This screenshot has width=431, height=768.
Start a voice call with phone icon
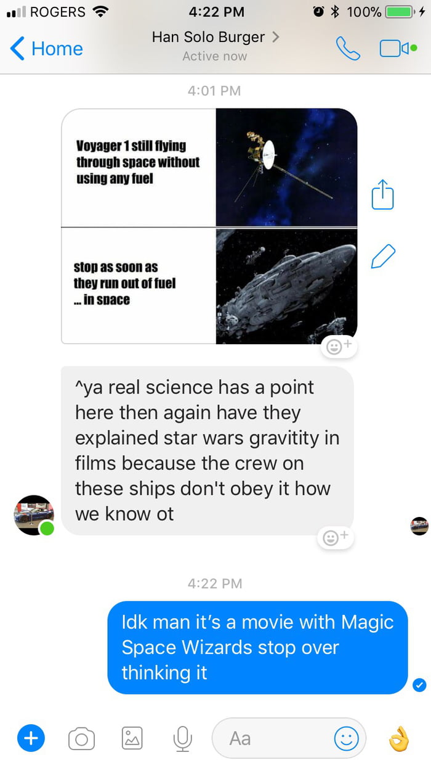point(348,49)
